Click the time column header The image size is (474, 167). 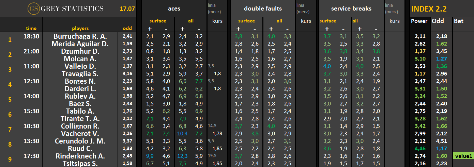click(31, 29)
